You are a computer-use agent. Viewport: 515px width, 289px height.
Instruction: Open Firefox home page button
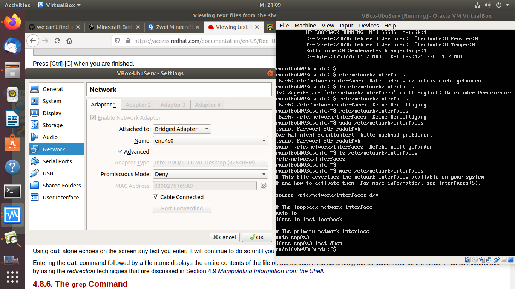tap(69, 41)
